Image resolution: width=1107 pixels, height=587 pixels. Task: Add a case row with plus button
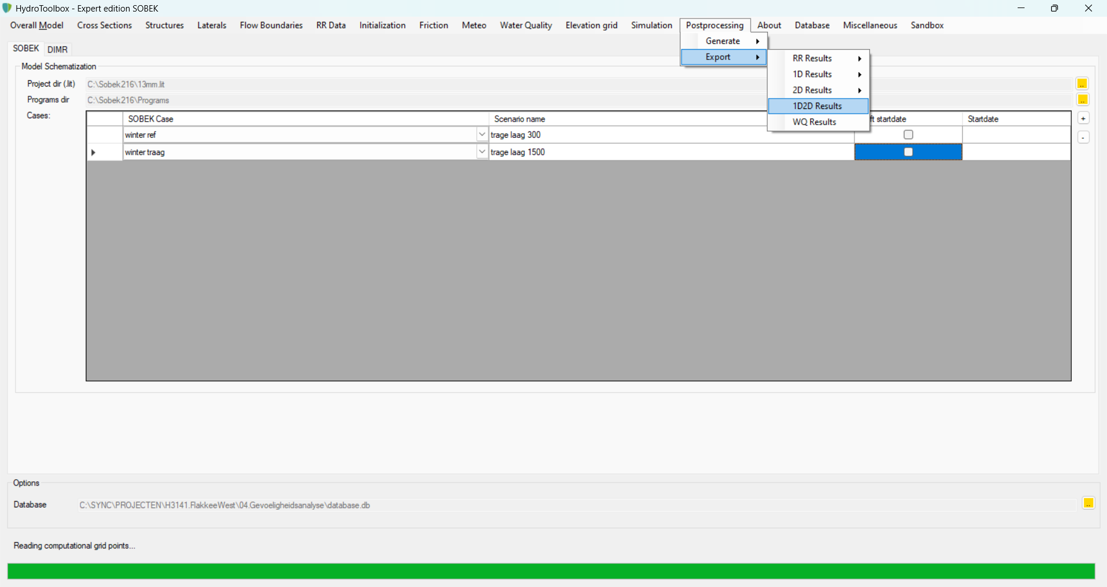1083,118
